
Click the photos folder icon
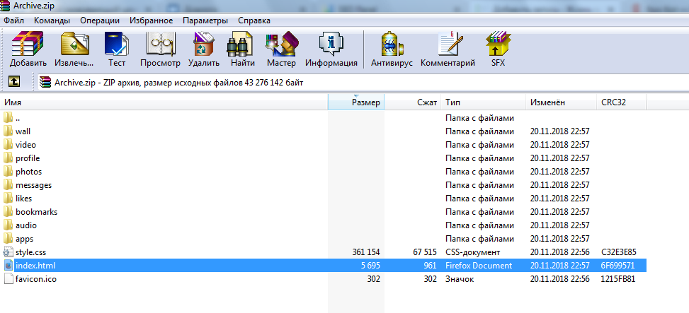pyautogui.click(x=8, y=172)
